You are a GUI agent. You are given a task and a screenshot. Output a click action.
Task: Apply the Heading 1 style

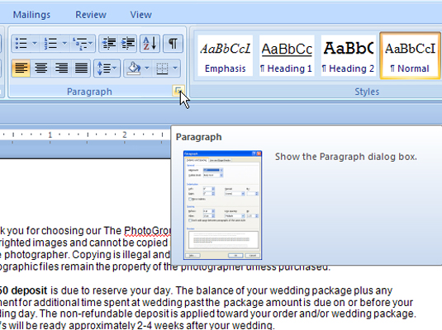(287, 56)
